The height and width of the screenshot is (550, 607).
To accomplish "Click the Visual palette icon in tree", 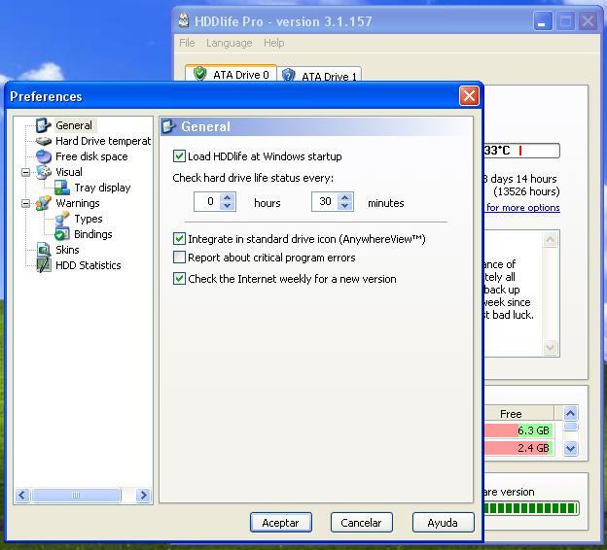I will (44, 172).
